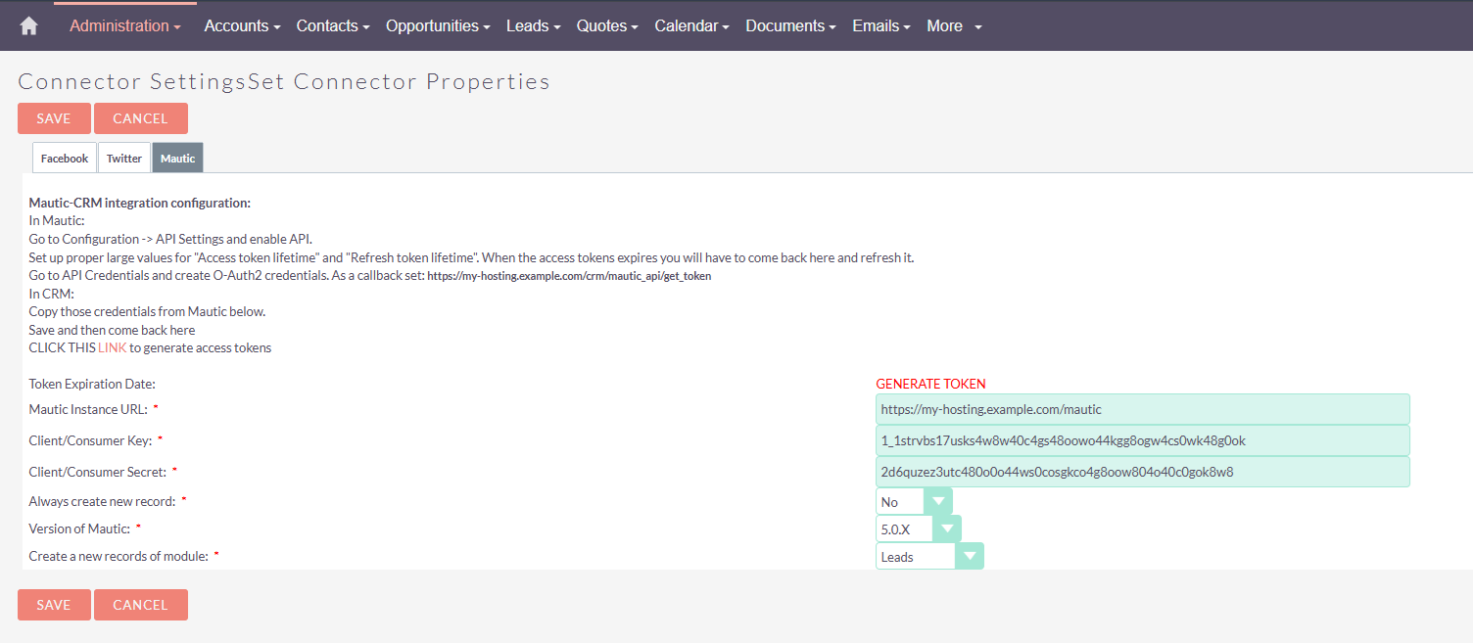
Task: Switch to the Facebook tab
Action: click(65, 159)
